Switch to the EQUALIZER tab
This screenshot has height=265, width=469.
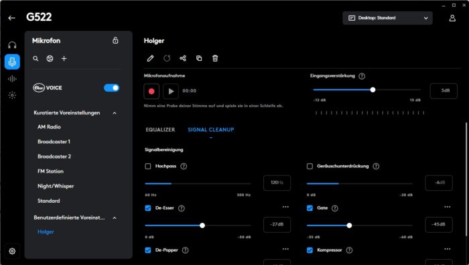pyautogui.click(x=160, y=130)
